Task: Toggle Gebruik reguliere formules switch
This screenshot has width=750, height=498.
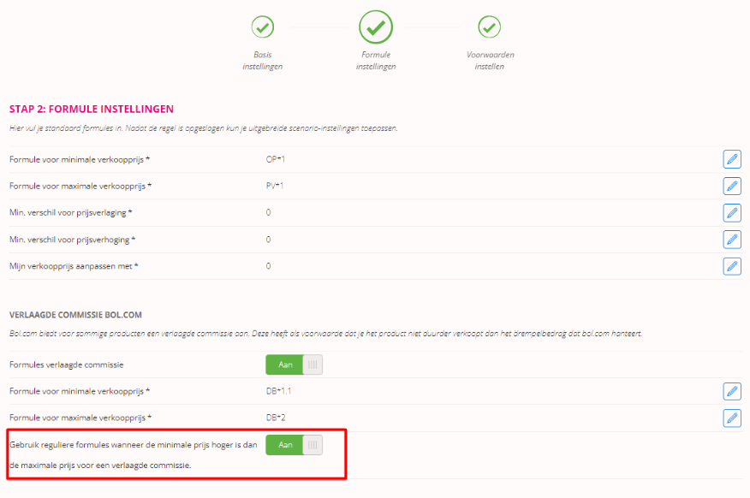Action: click(294, 445)
